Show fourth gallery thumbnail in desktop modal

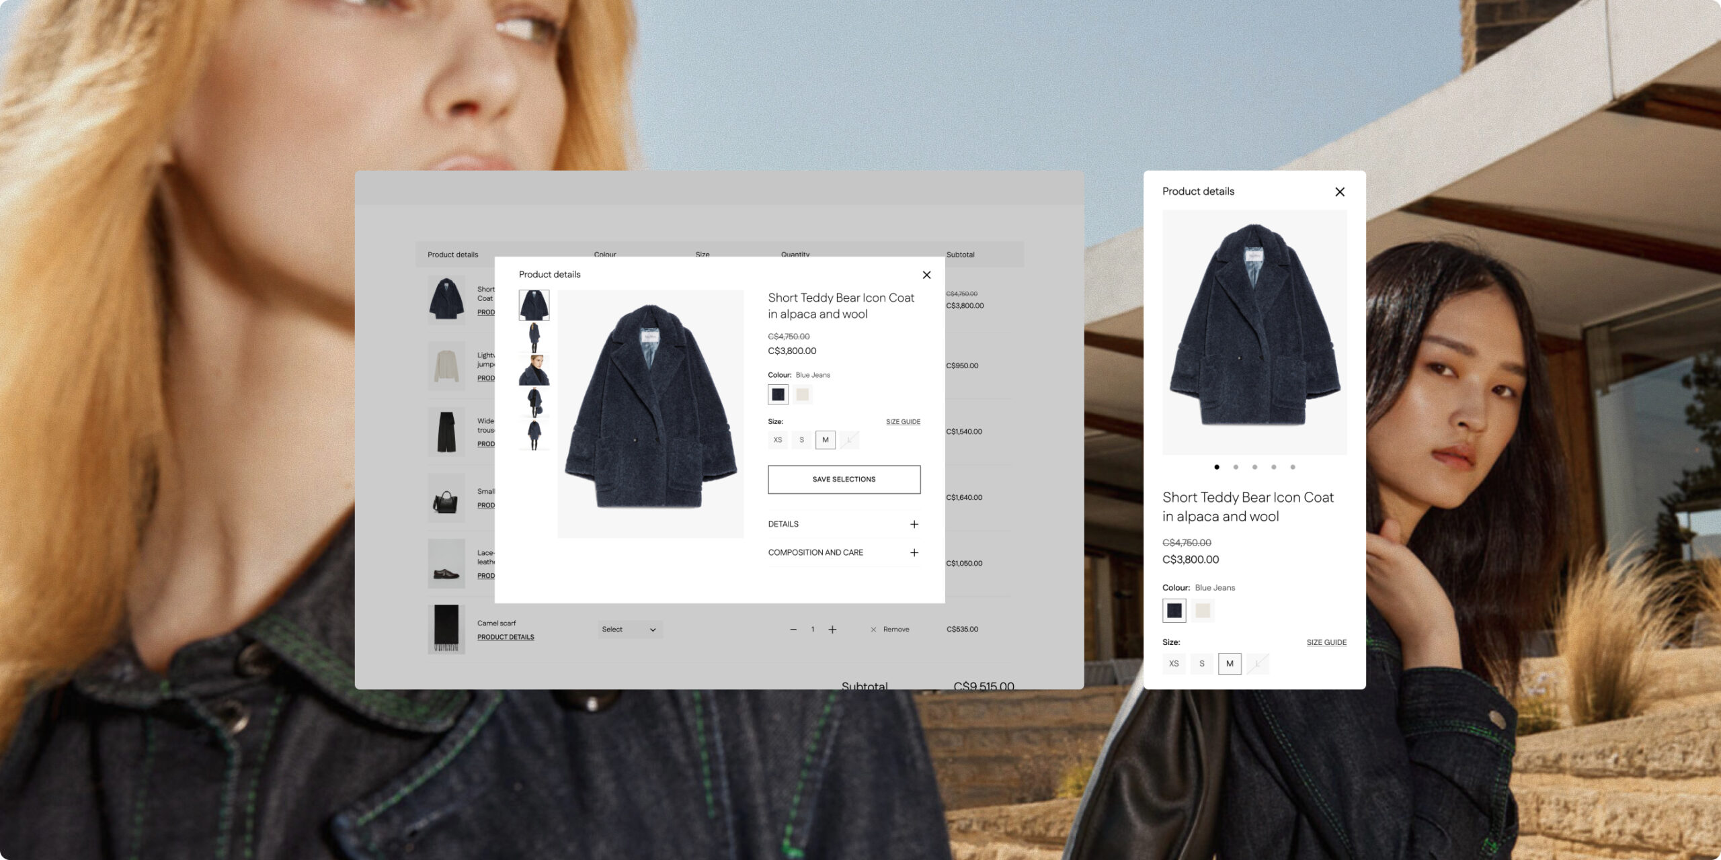(x=534, y=403)
